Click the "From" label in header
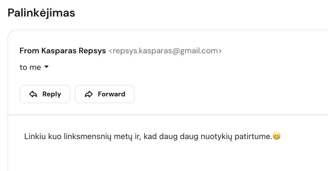The height and width of the screenshot is (171, 328). click(x=29, y=51)
